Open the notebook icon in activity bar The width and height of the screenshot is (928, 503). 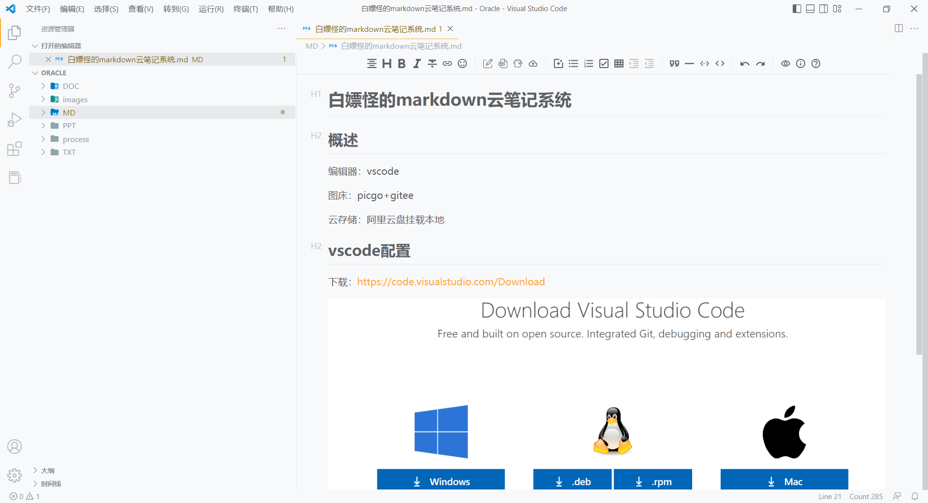click(14, 178)
